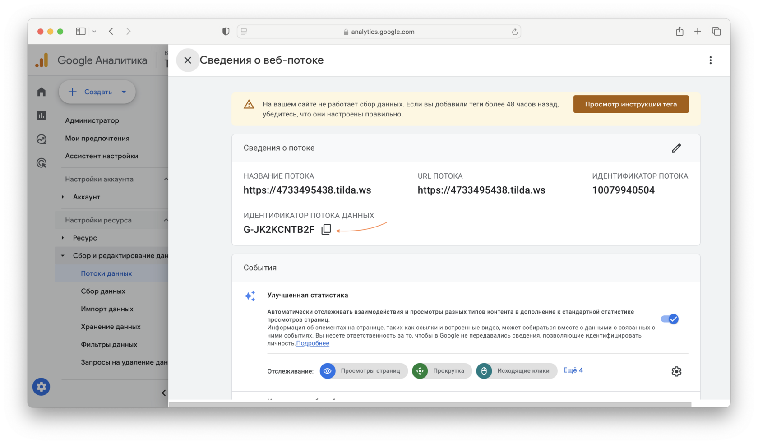Image resolution: width=758 pixels, height=444 pixels.
Task: Open the three-dot more options menu
Action: coord(710,60)
